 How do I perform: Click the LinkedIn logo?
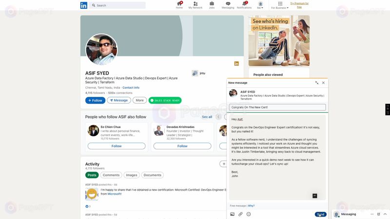(83, 5)
